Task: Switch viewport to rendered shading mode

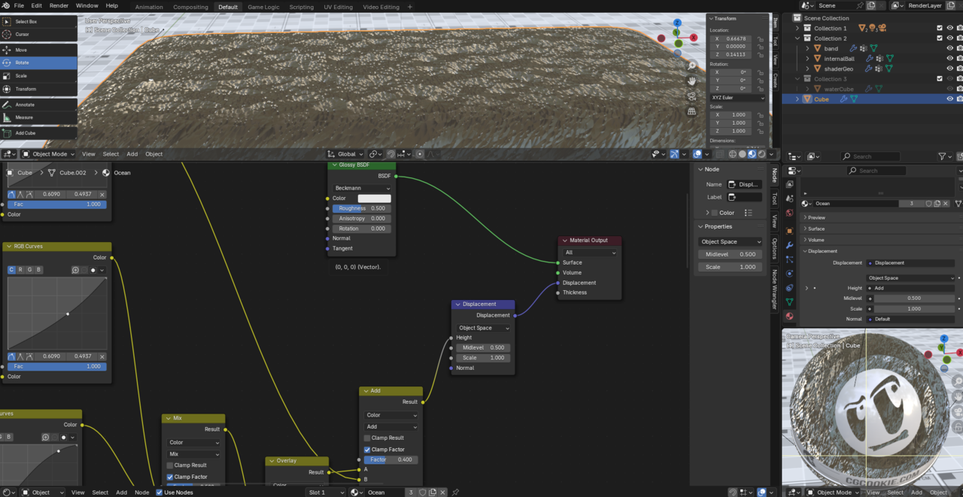Action: click(761, 155)
